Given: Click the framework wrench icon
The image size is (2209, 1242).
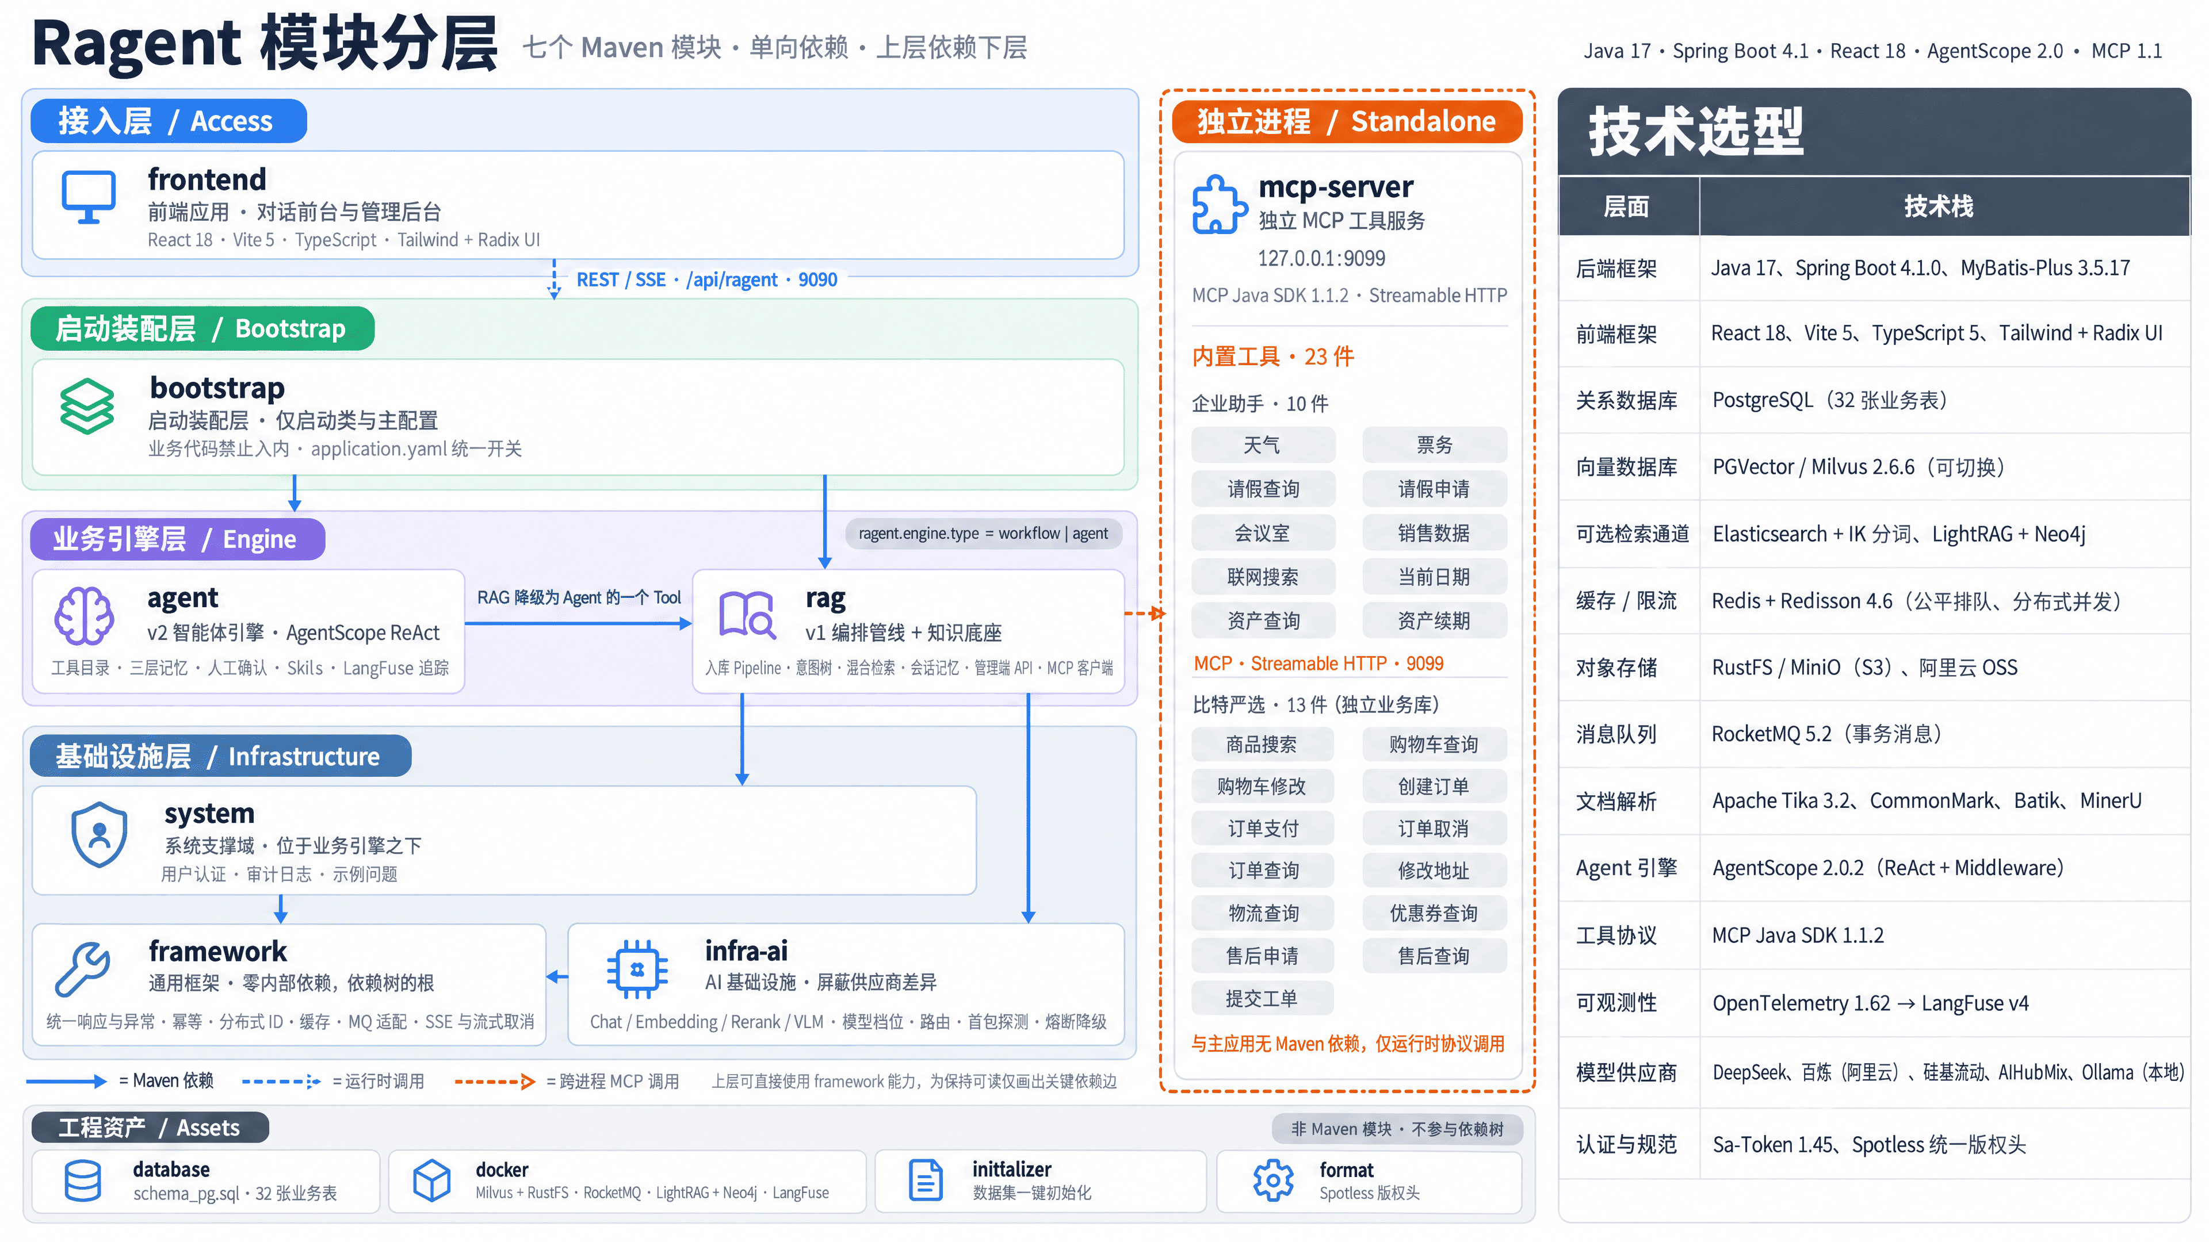Looking at the screenshot, I should pyautogui.click(x=83, y=969).
